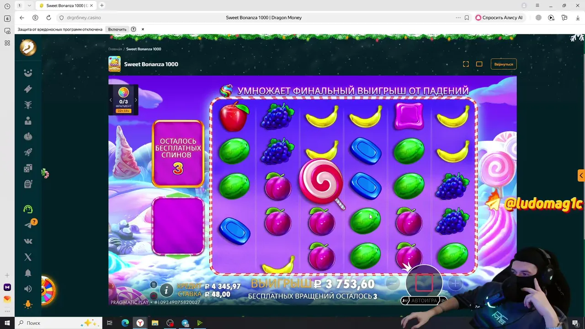Switch to theater wide view icon

(x=479, y=64)
